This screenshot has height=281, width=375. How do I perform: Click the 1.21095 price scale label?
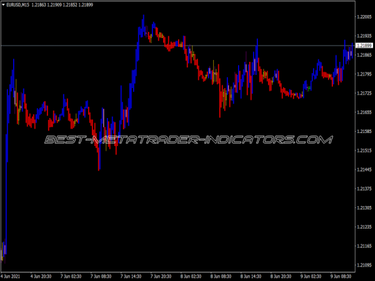tap(364, 265)
